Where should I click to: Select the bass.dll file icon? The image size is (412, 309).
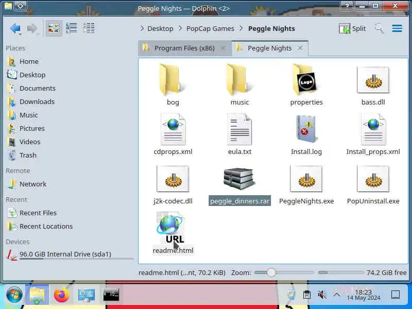[x=373, y=80]
